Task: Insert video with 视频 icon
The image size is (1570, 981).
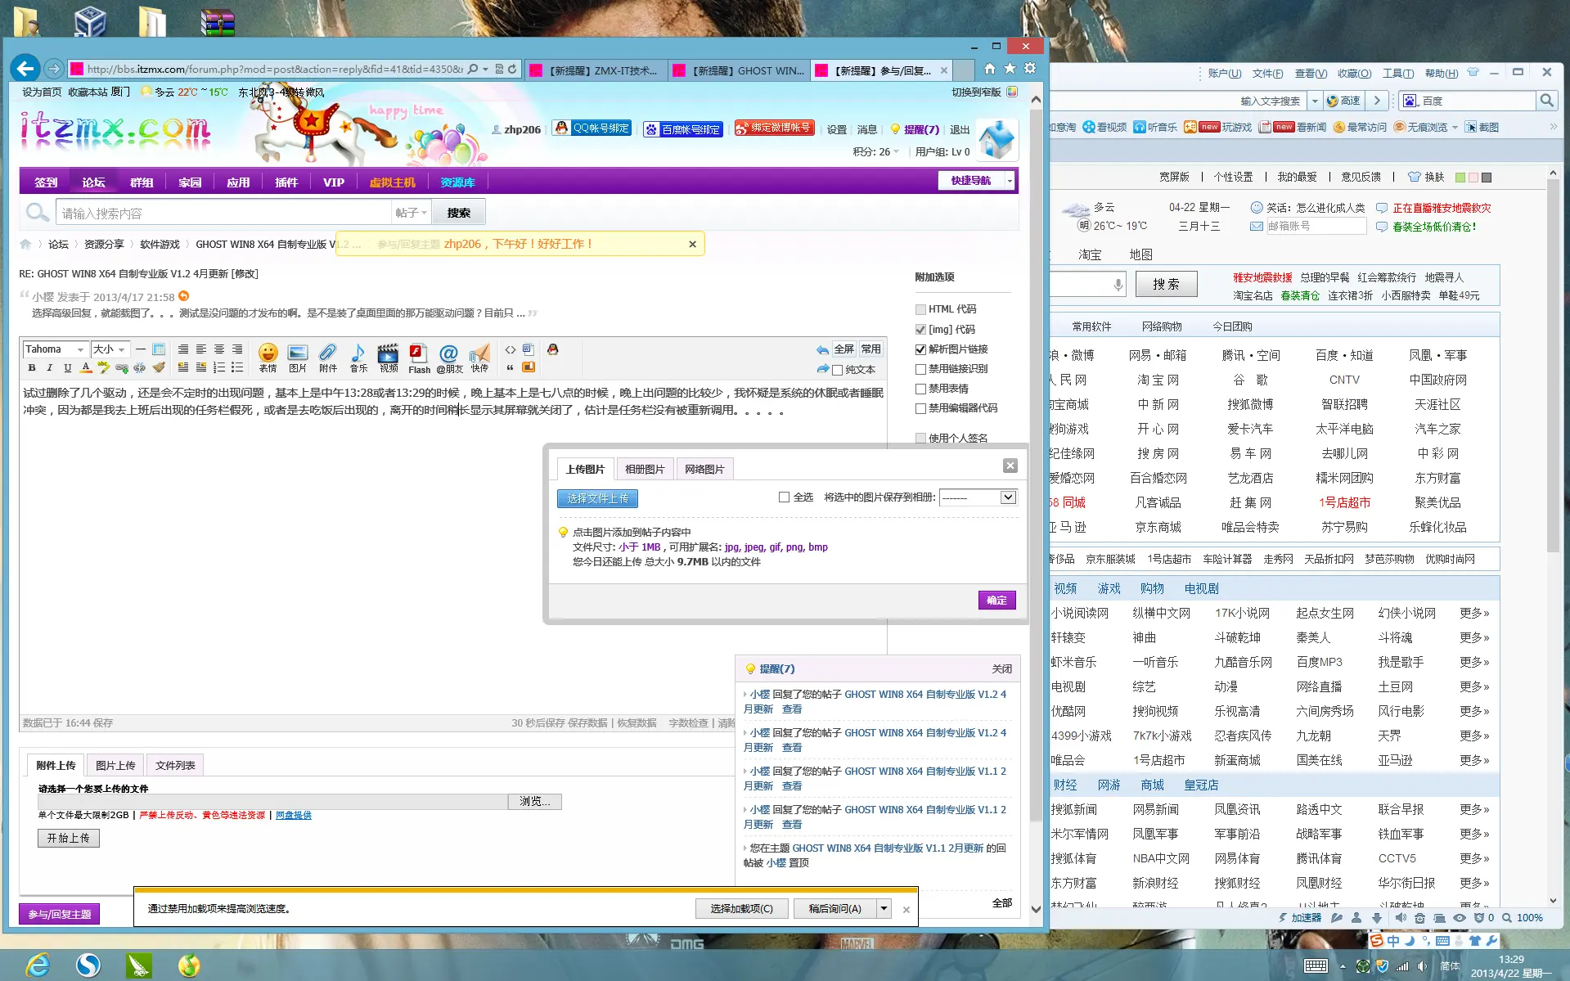Action: [x=388, y=358]
